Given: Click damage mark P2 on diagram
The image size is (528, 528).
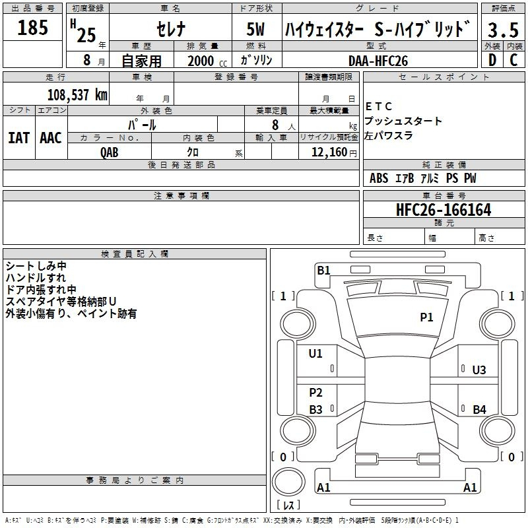Looking at the screenshot, I should point(315,392).
